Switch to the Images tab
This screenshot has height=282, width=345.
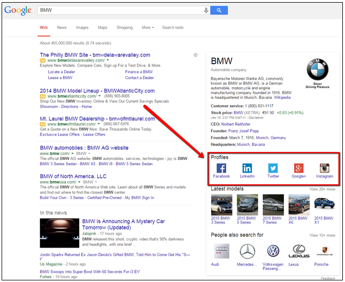tap(82, 28)
